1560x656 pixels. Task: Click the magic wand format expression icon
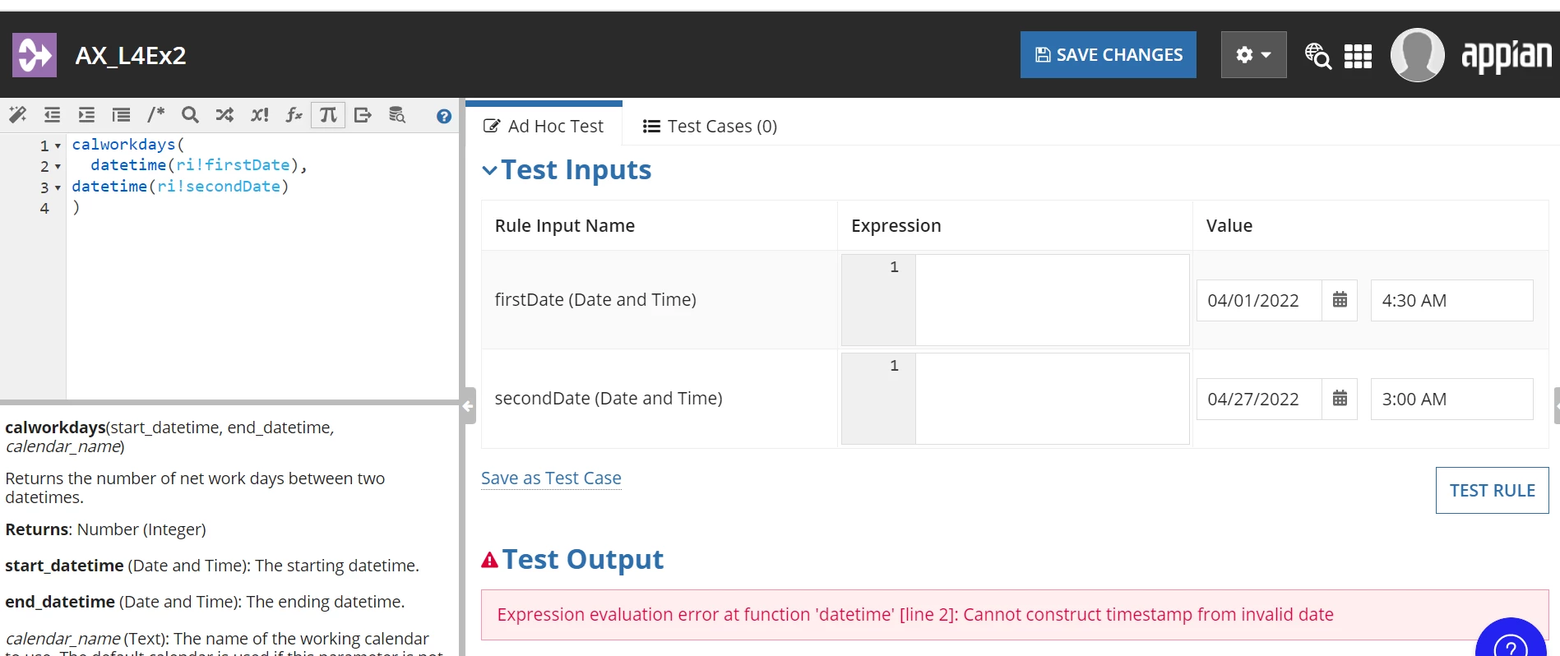(17, 115)
